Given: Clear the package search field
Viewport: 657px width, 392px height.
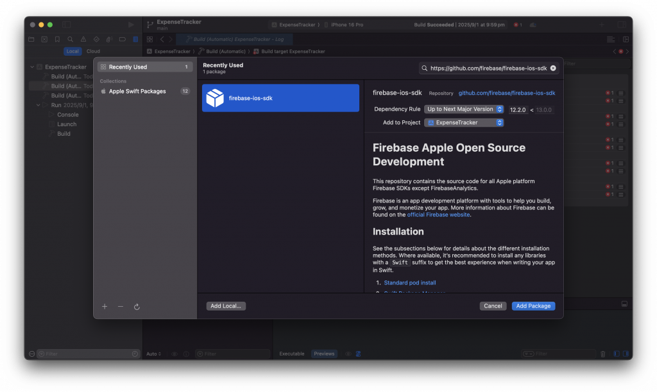Looking at the screenshot, I should coord(553,68).
